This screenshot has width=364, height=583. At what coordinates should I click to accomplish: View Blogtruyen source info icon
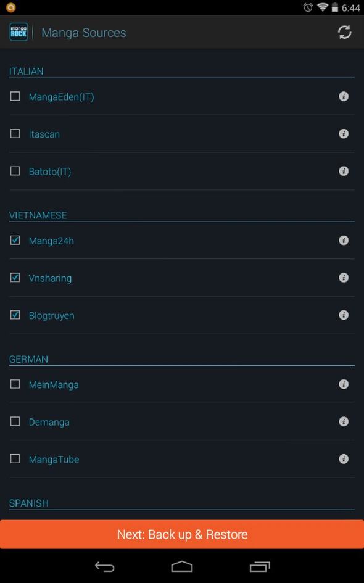click(x=344, y=315)
